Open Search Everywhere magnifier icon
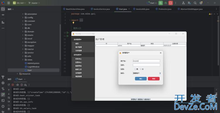220x113 pixels. pos(195,3)
